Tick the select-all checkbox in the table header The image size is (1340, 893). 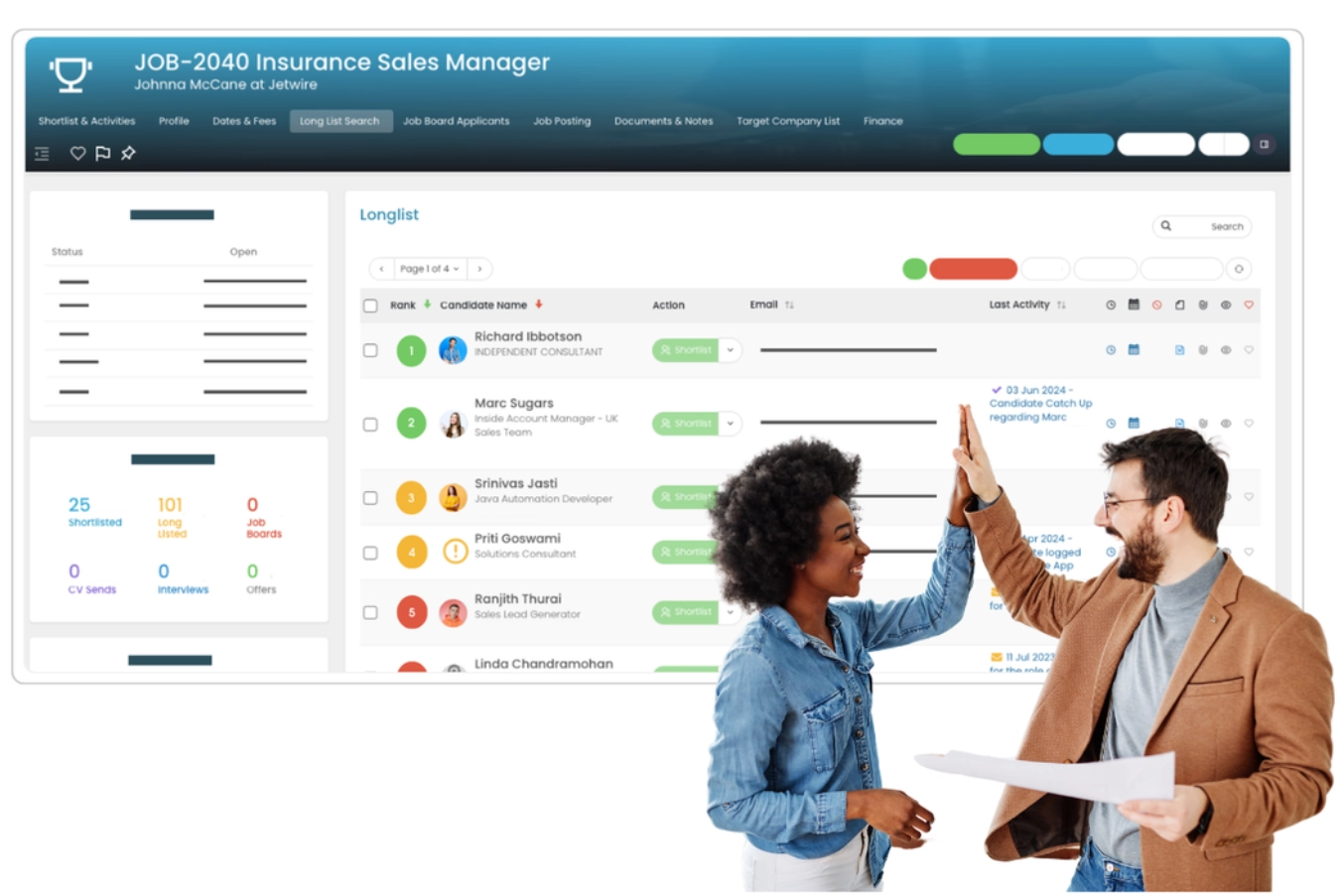coord(370,306)
